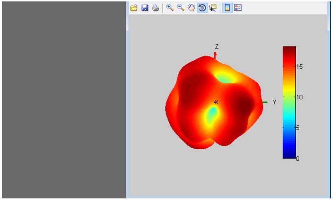Viewport: 333px width, 200px height.
Task: Click the Y axis label
Action: point(274,102)
